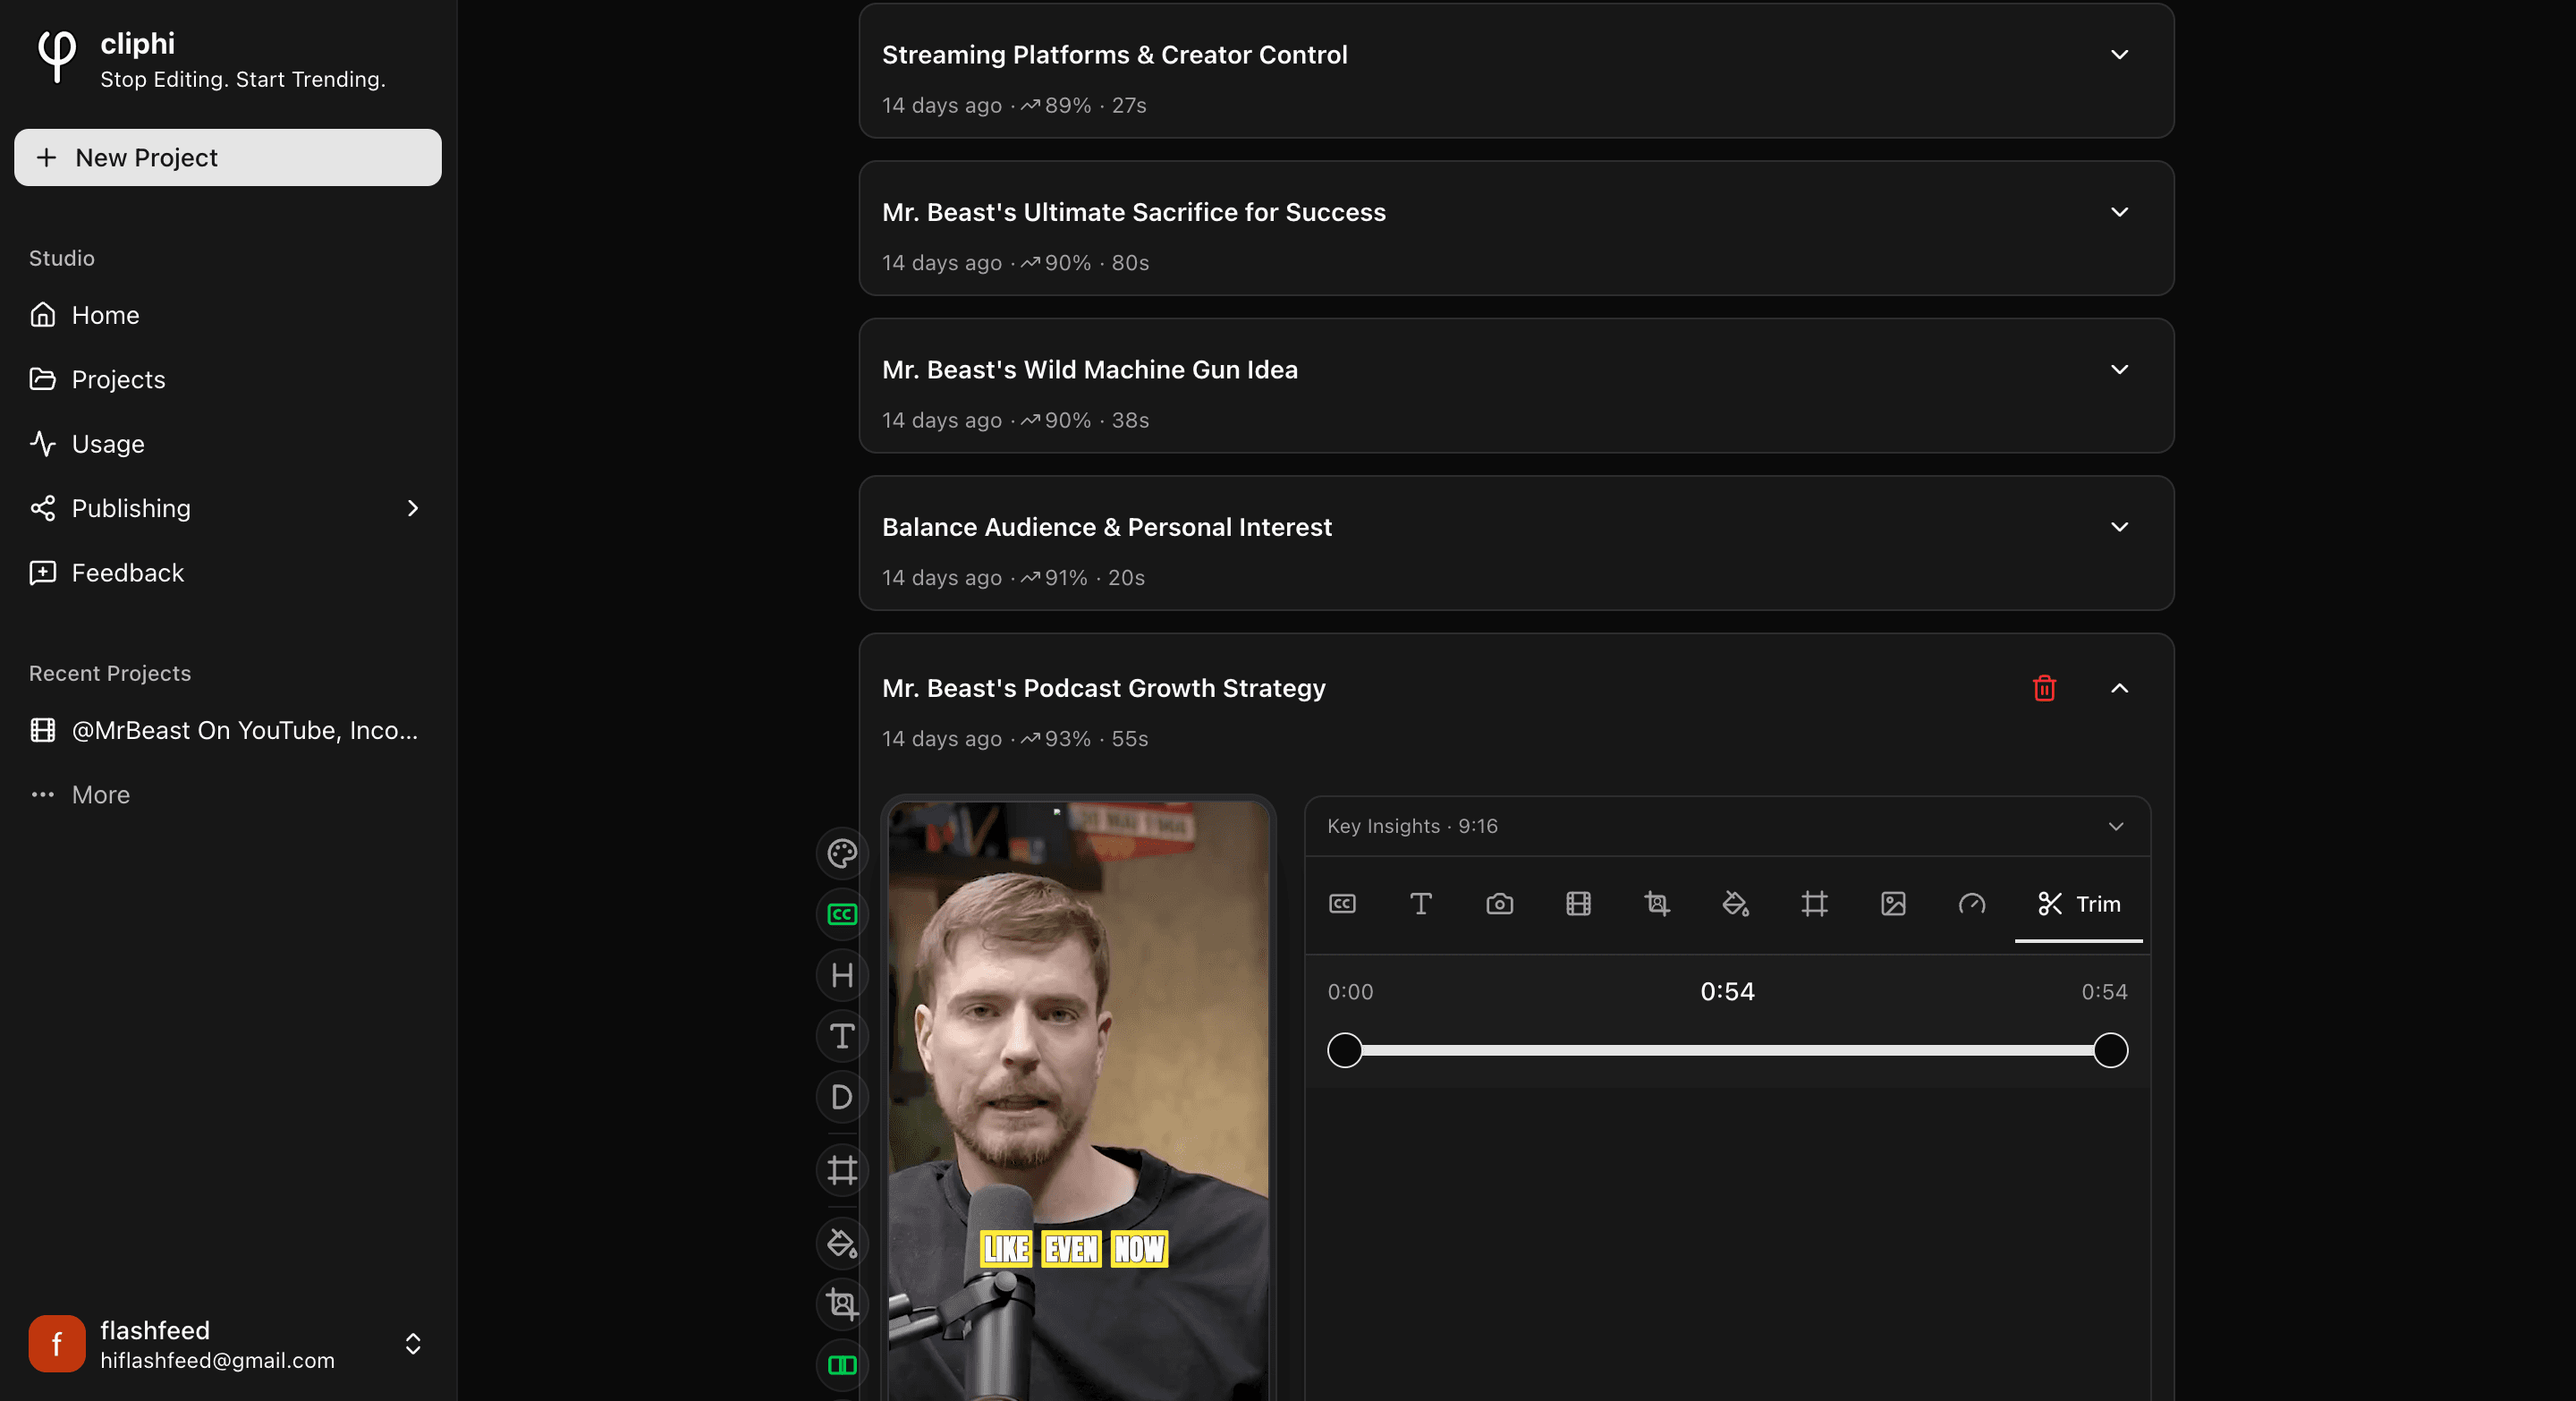Screen dimensions: 2576x1401
Task: Select the Trim tab
Action: tap(2078, 904)
